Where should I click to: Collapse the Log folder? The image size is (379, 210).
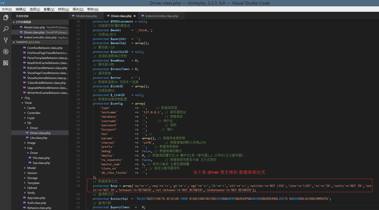pos(30,148)
